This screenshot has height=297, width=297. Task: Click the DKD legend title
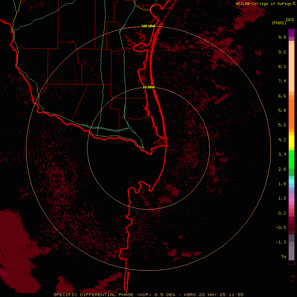tap(290, 20)
